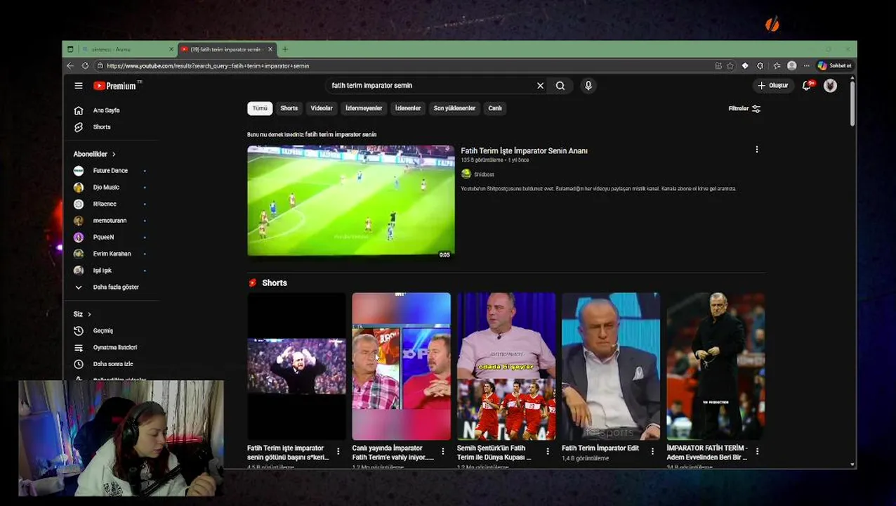The image size is (896, 506).
Task: Open the Shiidpost channel name link
Action: 484,174
